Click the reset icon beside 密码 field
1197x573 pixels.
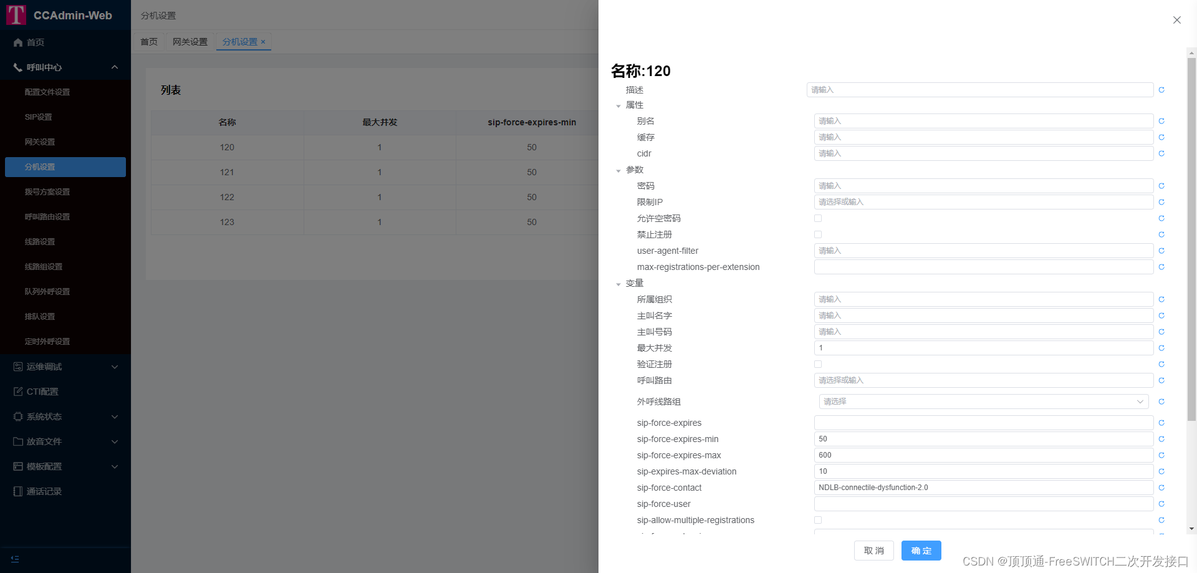[1161, 186]
